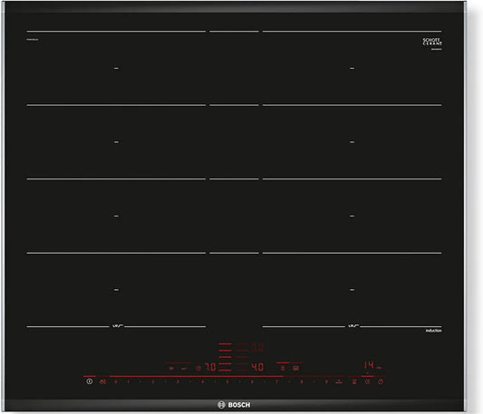Screen dimensions: 483x414
Task: Select the zone showing 4.0
Action: click(x=257, y=367)
